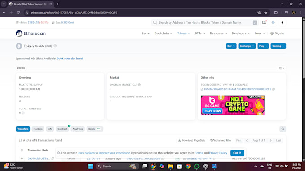The image size is (305, 171).
Task: Click the help icon beside GrokAI (XAI)
Action: (x=55, y=46)
